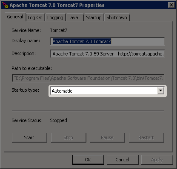This screenshot has width=177, height=169.
Task: Confirm changes with OK button
Action: (88, 160)
